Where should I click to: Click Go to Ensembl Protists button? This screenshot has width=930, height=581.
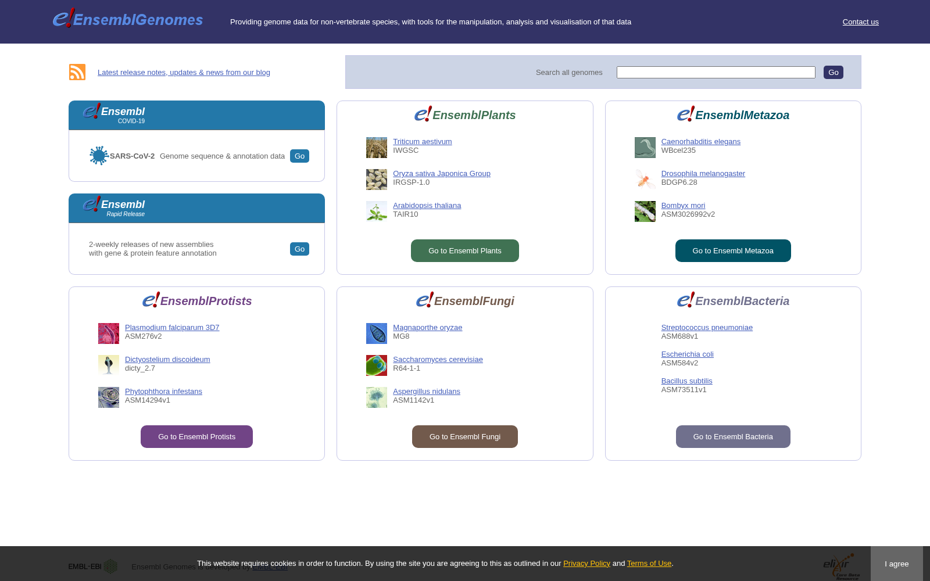[x=197, y=436]
